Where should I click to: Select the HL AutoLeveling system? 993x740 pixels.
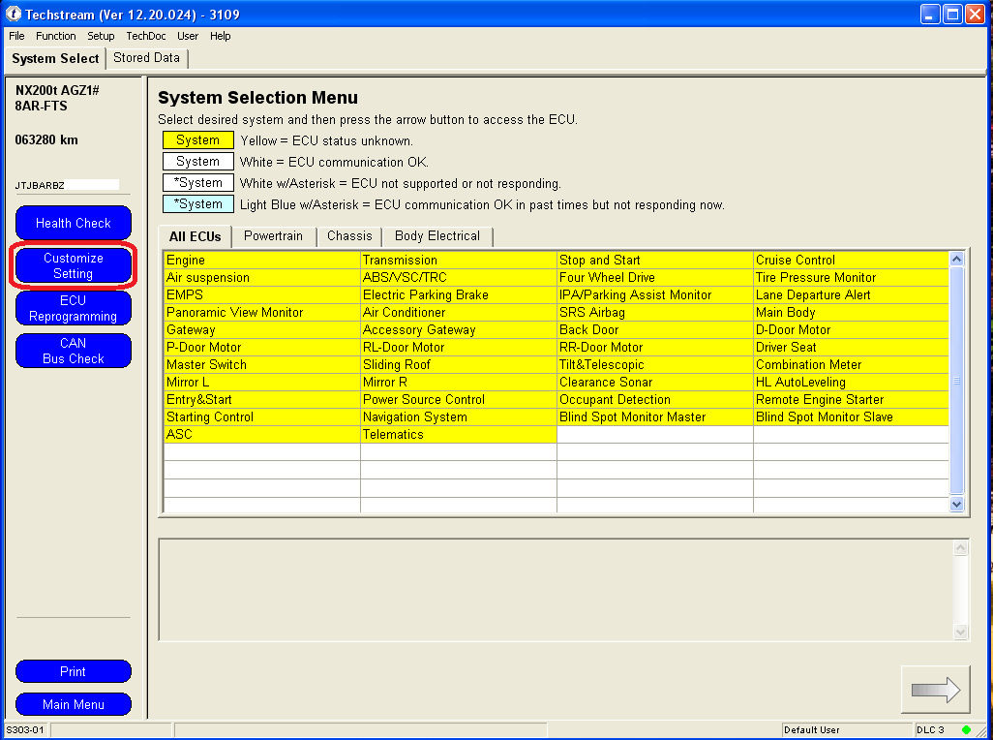pyautogui.click(x=851, y=382)
